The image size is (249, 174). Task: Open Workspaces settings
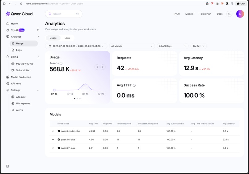coord(21,103)
